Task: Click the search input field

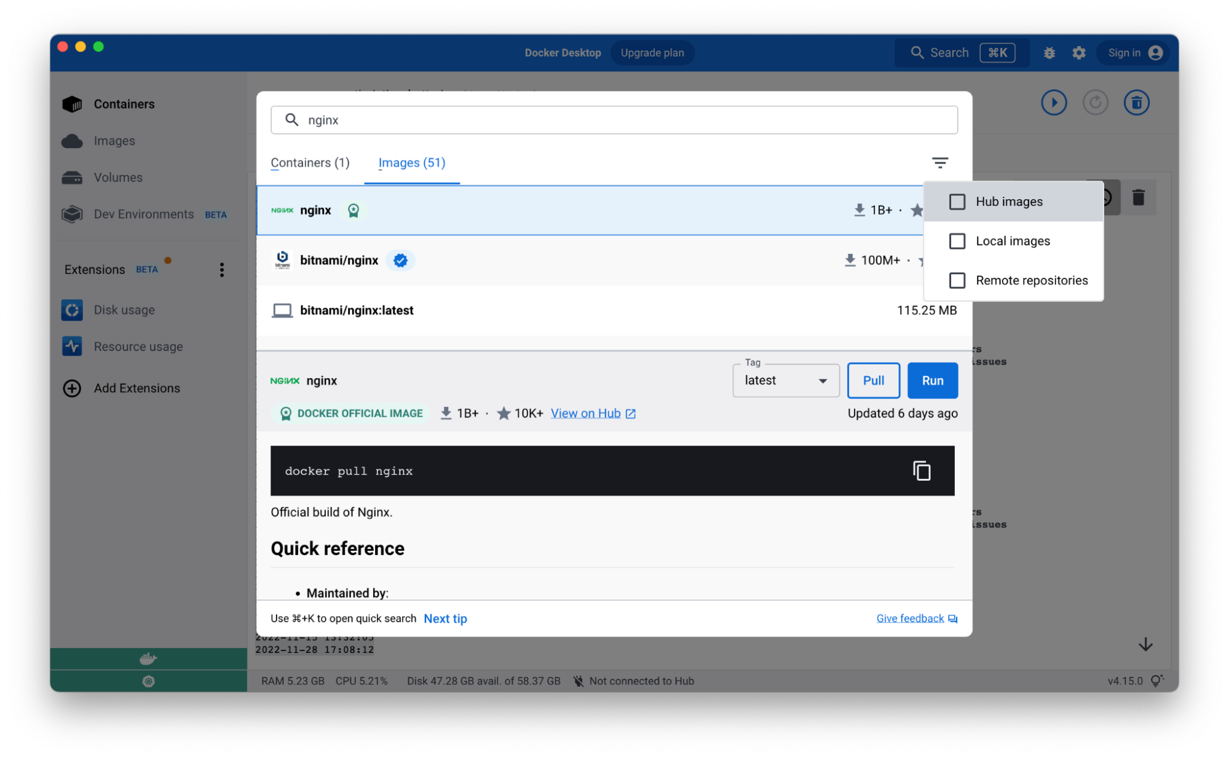Action: point(613,119)
